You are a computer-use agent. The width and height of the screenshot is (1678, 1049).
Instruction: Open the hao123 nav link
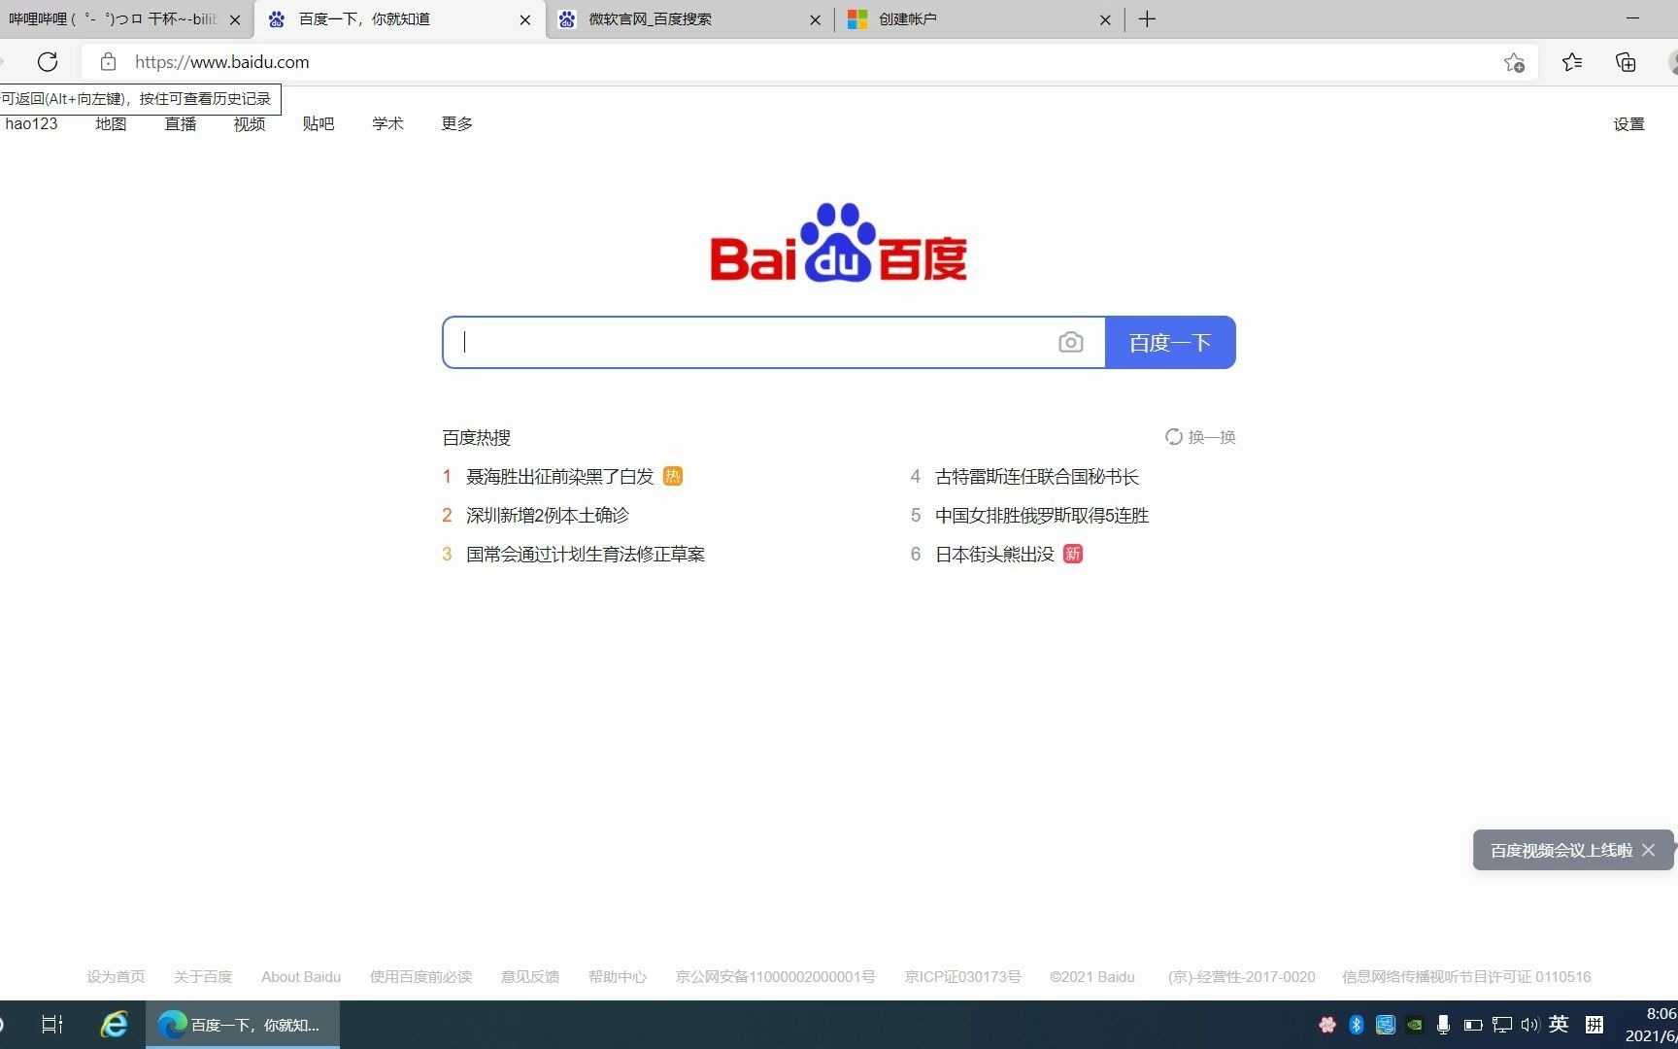(31, 123)
